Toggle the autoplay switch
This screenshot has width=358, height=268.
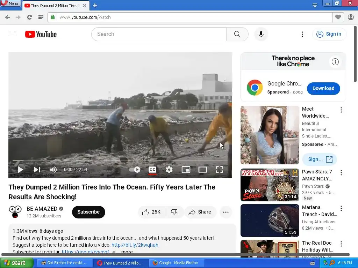[135, 170]
